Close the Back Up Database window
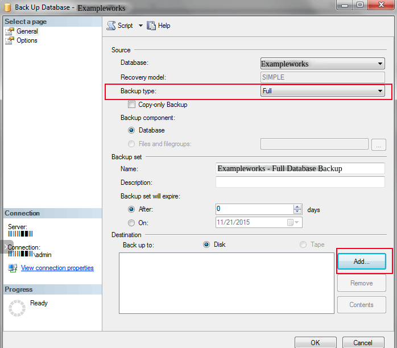This screenshot has height=348, width=397. pos(381,5)
